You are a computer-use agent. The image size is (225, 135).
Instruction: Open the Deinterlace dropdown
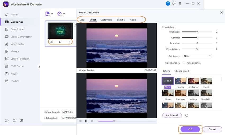tap(197, 56)
